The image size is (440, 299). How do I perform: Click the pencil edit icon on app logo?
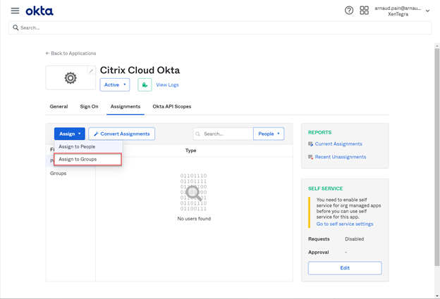click(x=91, y=71)
